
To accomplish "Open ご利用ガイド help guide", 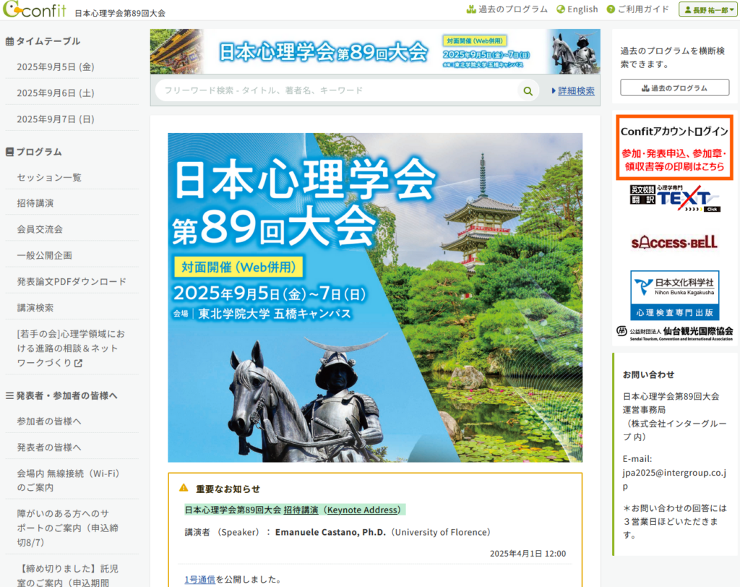I will pos(638,9).
